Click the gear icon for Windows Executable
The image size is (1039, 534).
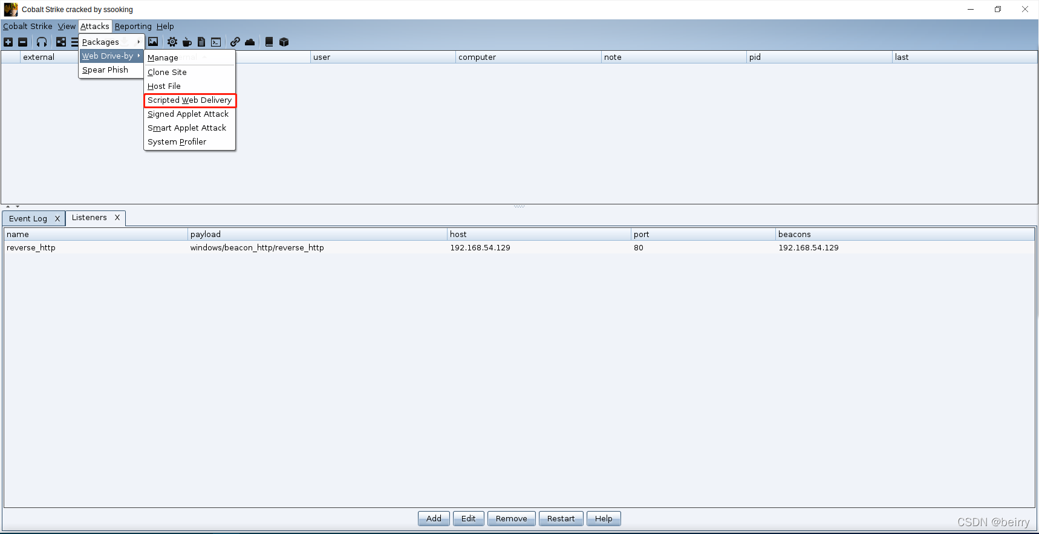click(x=172, y=42)
